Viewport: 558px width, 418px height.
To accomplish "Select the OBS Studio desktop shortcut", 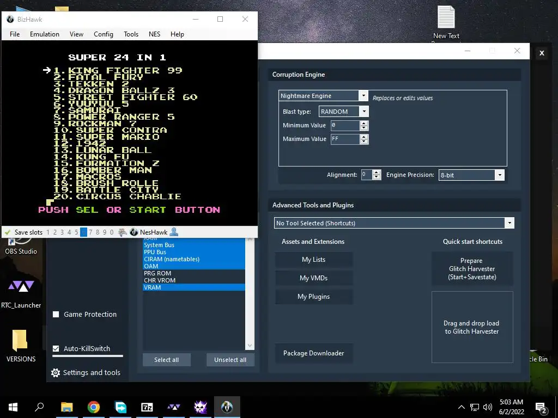I will click(21, 247).
